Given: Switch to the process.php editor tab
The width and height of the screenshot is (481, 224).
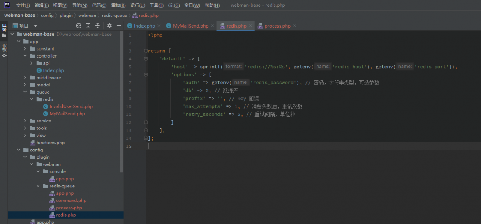Looking at the screenshot, I should coord(277,26).
